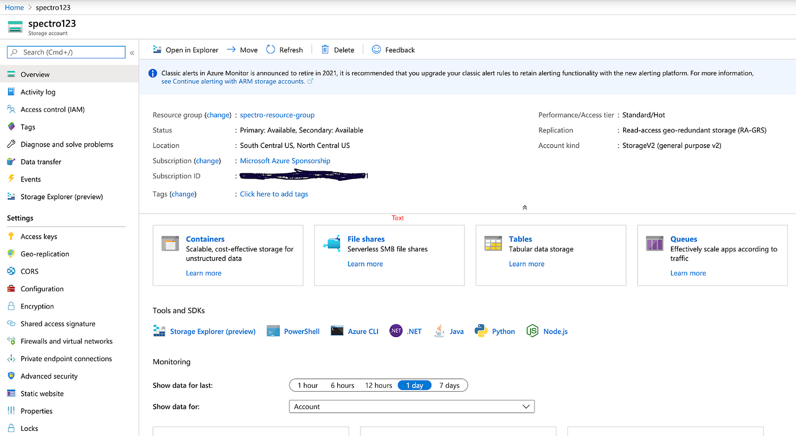
Task: Click the Refresh circular arrow icon
Action: tap(271, 49)
